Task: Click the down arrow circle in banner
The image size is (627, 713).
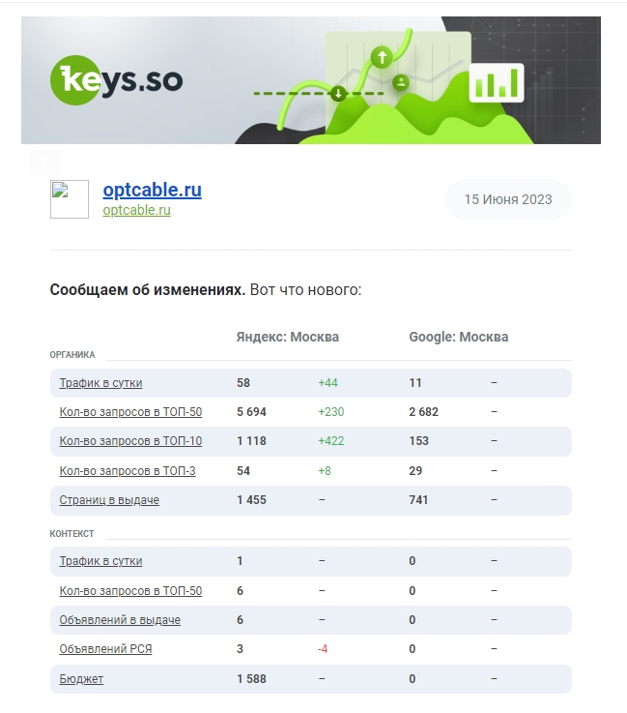Action: pyautogui.click(x=338, y=94)
